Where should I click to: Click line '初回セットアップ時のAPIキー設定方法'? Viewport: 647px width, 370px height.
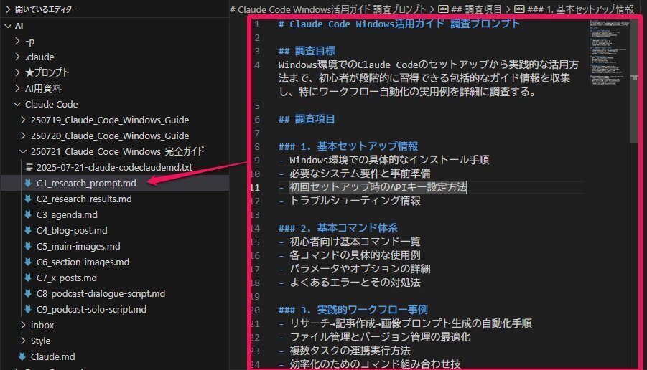(378, 187)
